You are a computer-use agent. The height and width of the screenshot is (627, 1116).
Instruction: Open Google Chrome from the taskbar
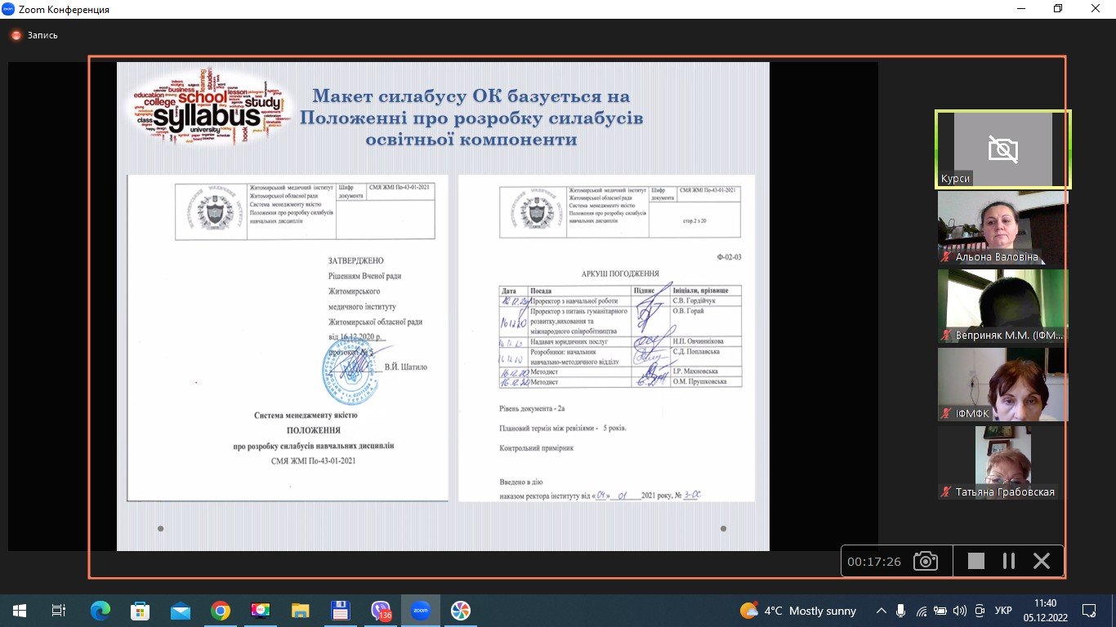pos(221,611)
